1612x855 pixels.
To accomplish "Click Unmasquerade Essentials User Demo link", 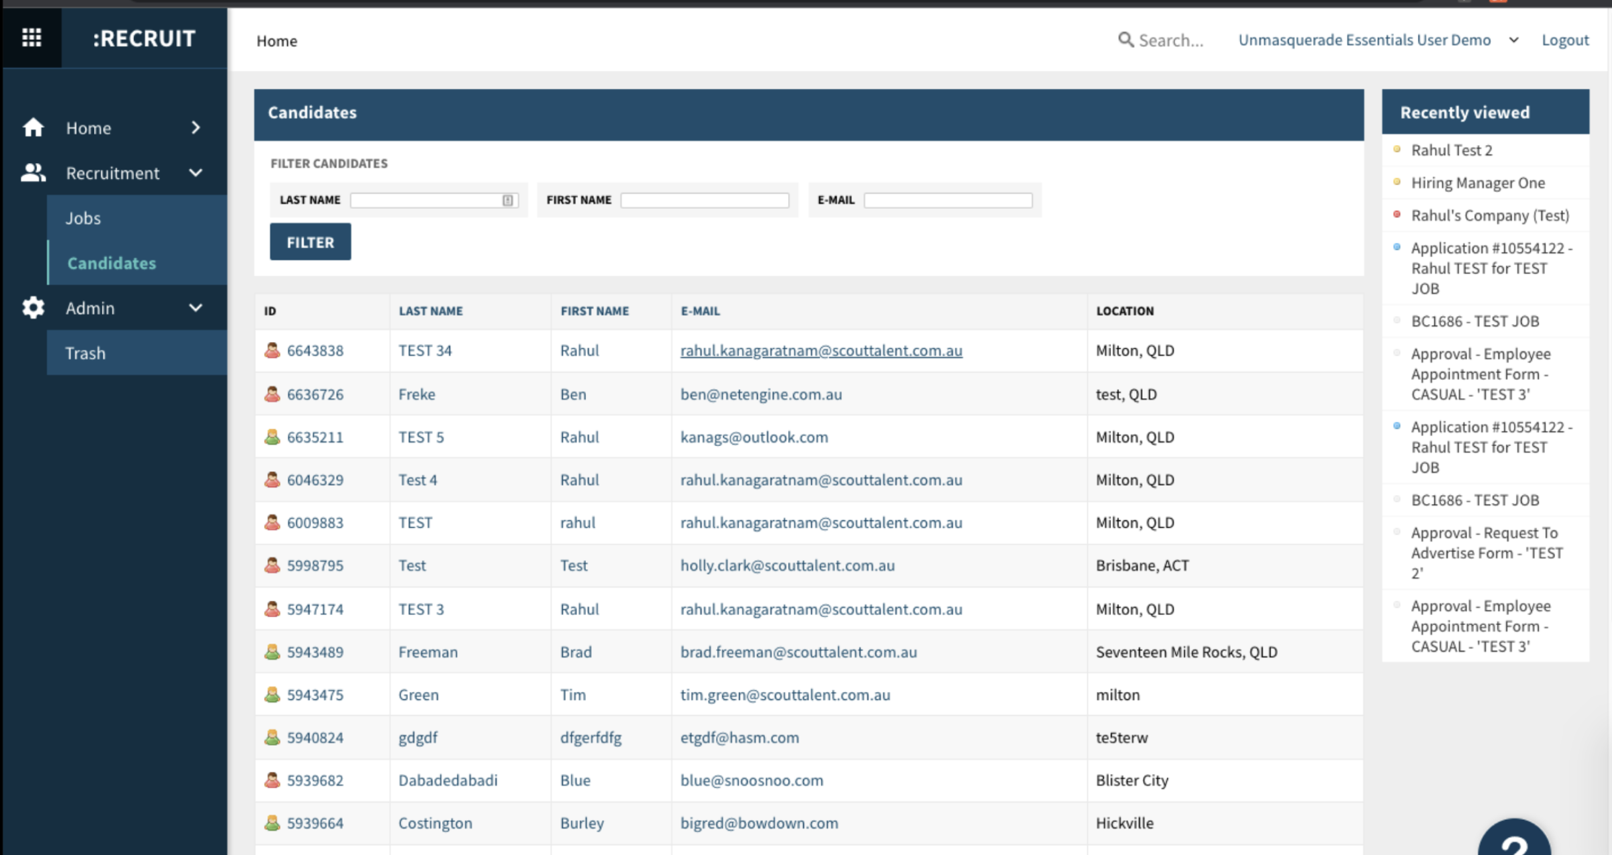I will pyautogui.click(x=1364, y=40).
